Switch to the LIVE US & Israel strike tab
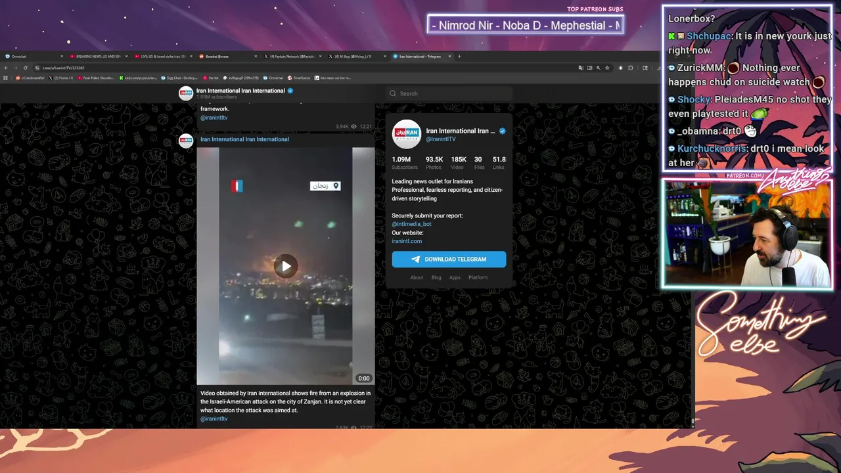 pyautogui.click(x=162, y=56)
